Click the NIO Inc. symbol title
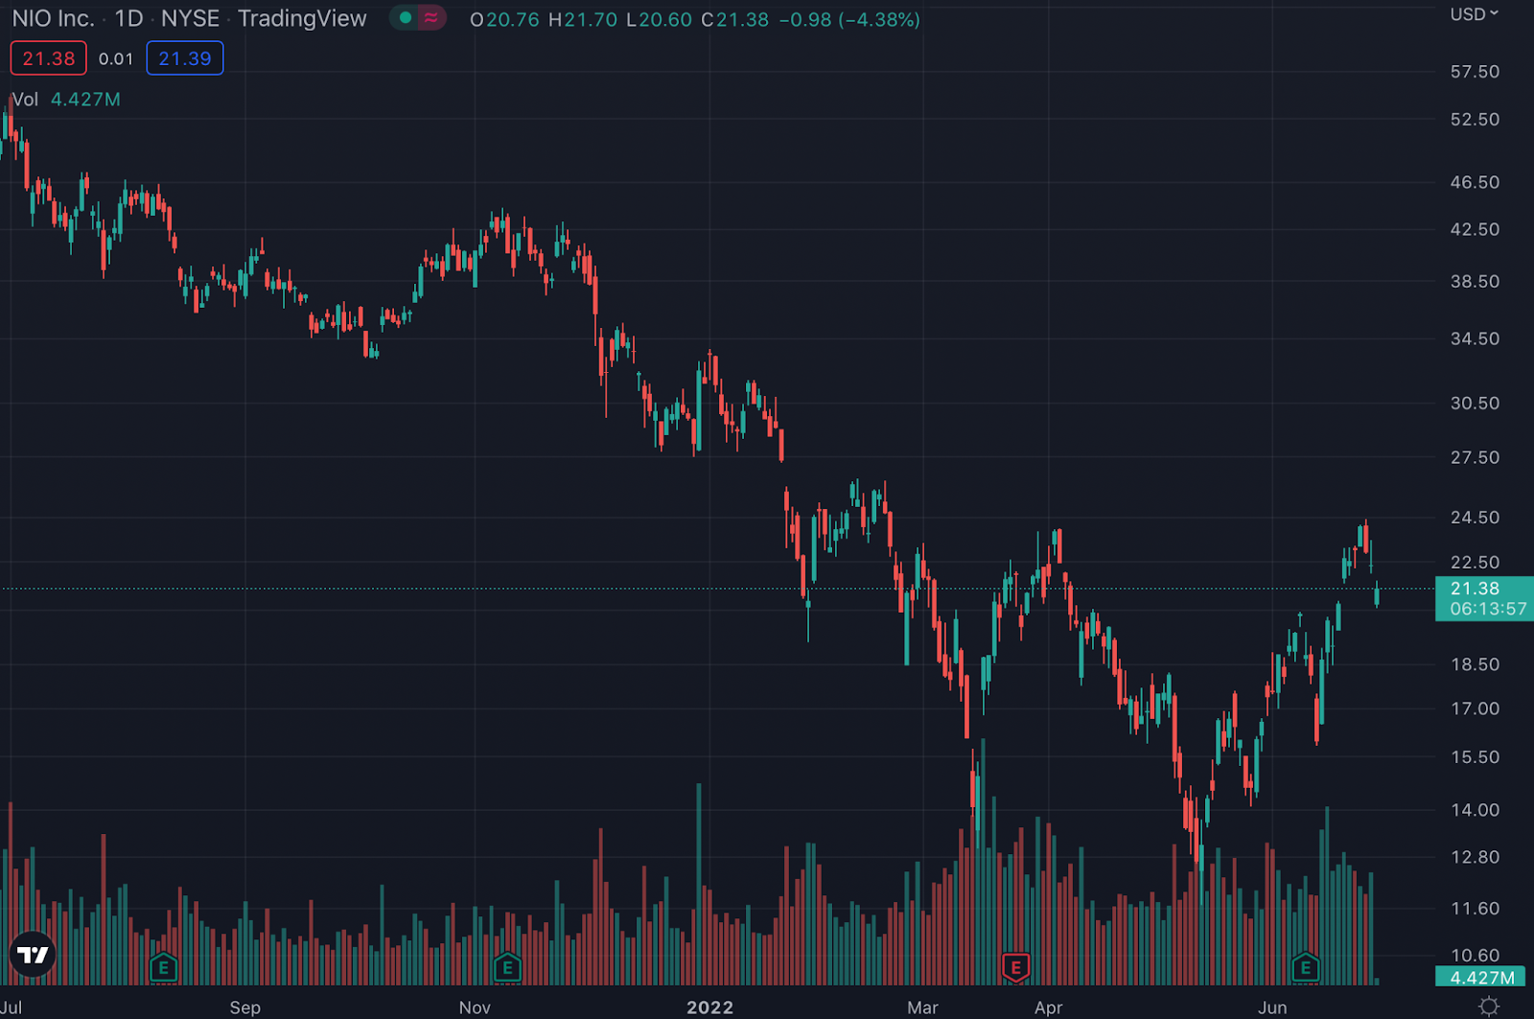1534x1019 pixels. 53,18
